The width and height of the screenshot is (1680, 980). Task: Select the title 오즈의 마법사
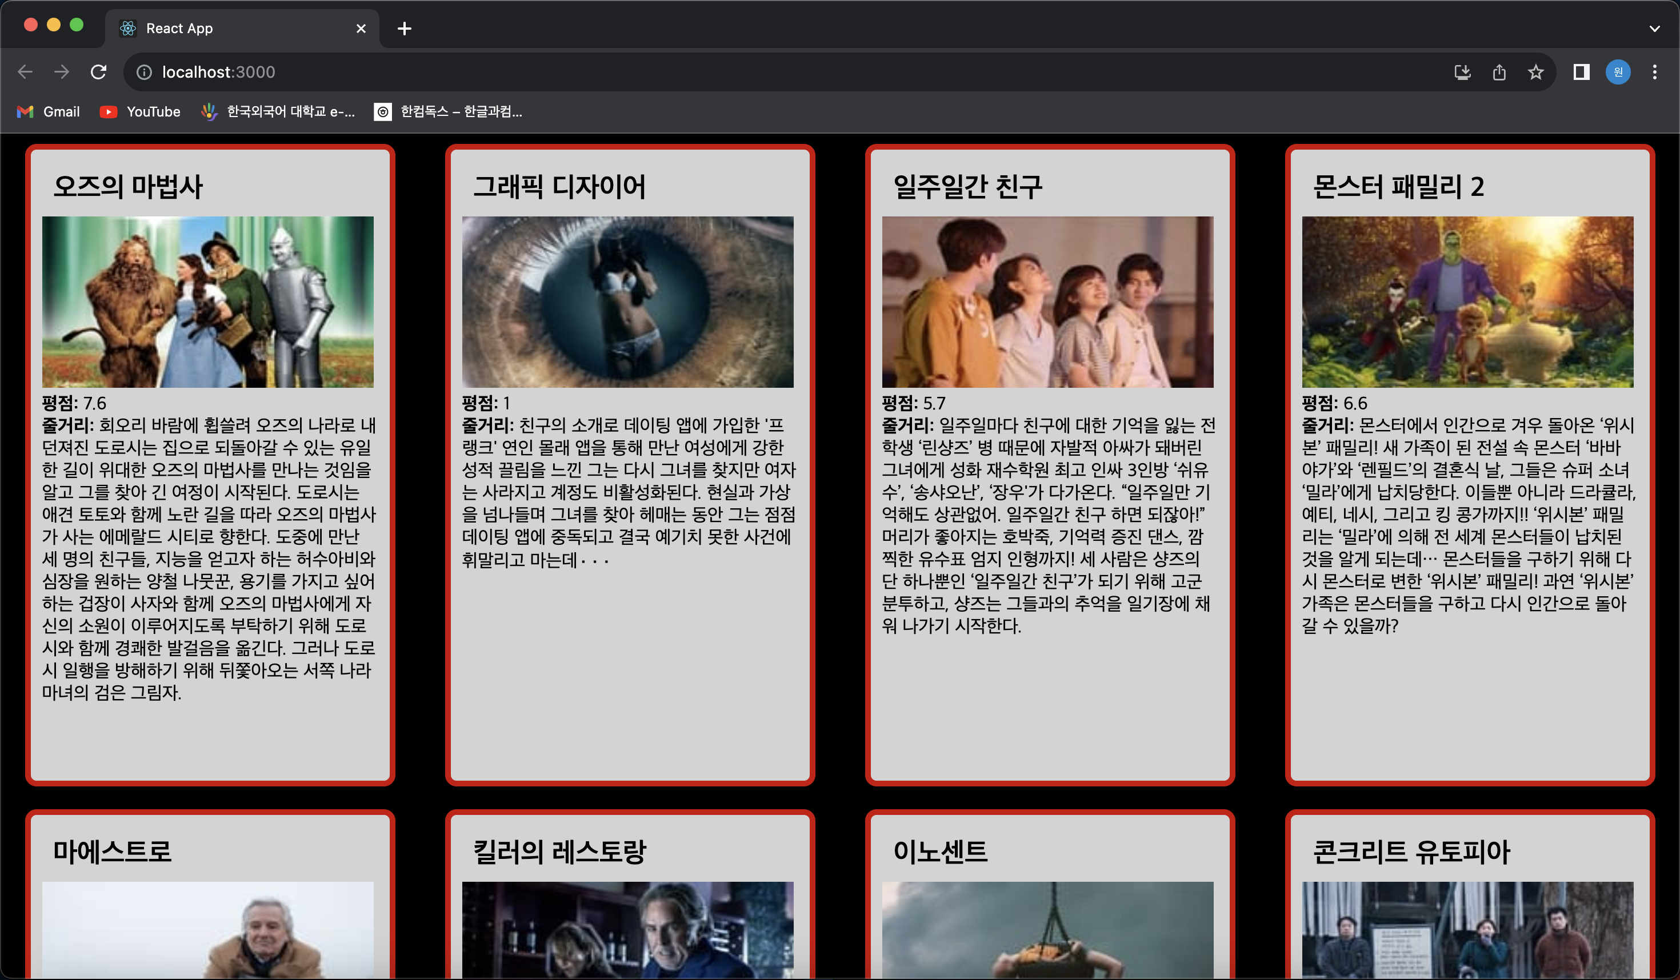tap(128, 187)
